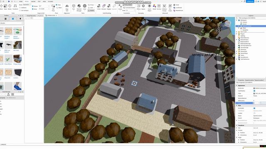
Task: Toggle the Join Surfaces checkbox
Action: [20, 10]
